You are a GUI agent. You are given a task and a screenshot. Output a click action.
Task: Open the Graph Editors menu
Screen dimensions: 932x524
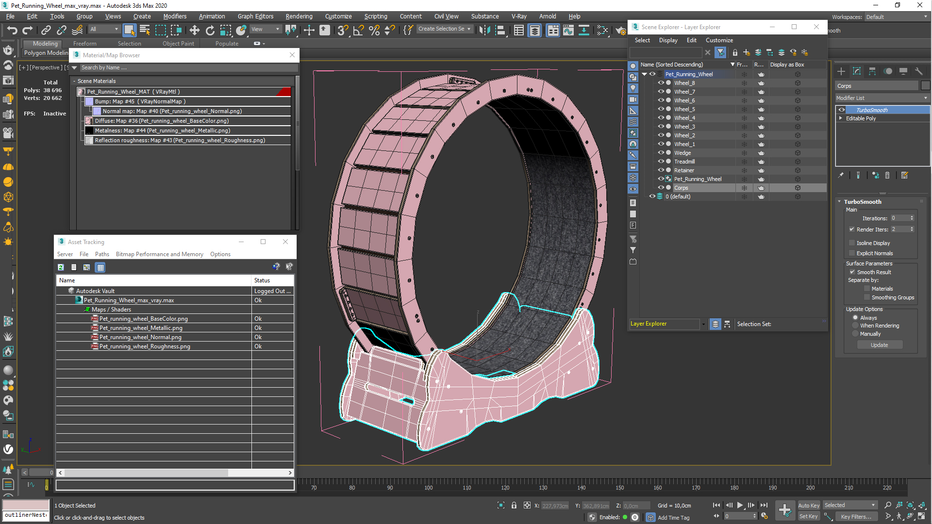click(x=255, y=16)
